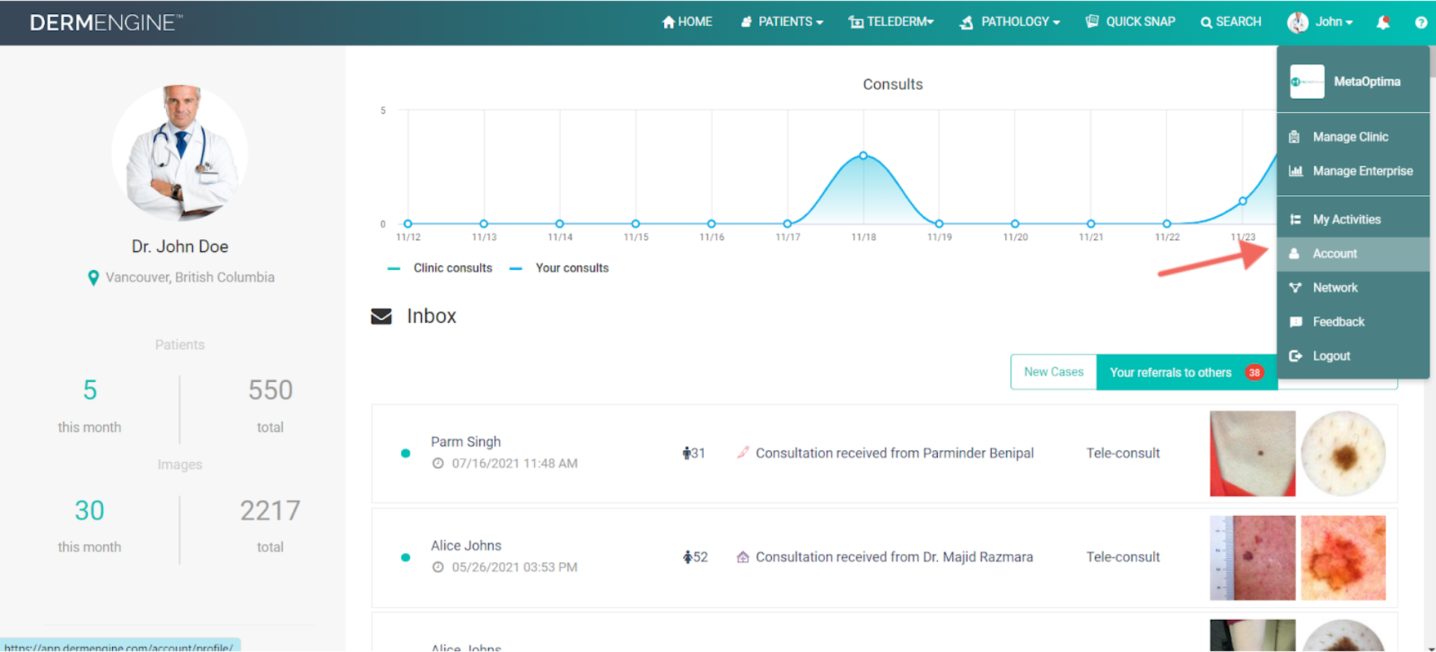The image size is (1436, 652).
Task: Click the clock icon beside 05/26/2021
Action: click(438, 568)
